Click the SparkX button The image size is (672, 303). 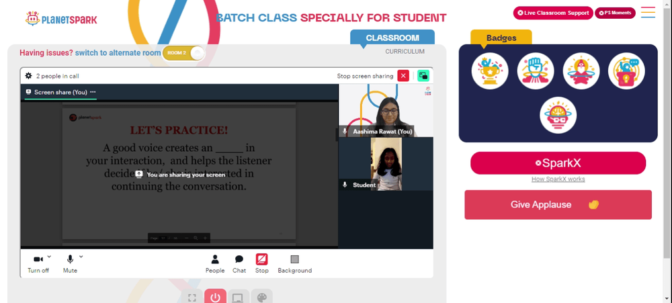558,163
